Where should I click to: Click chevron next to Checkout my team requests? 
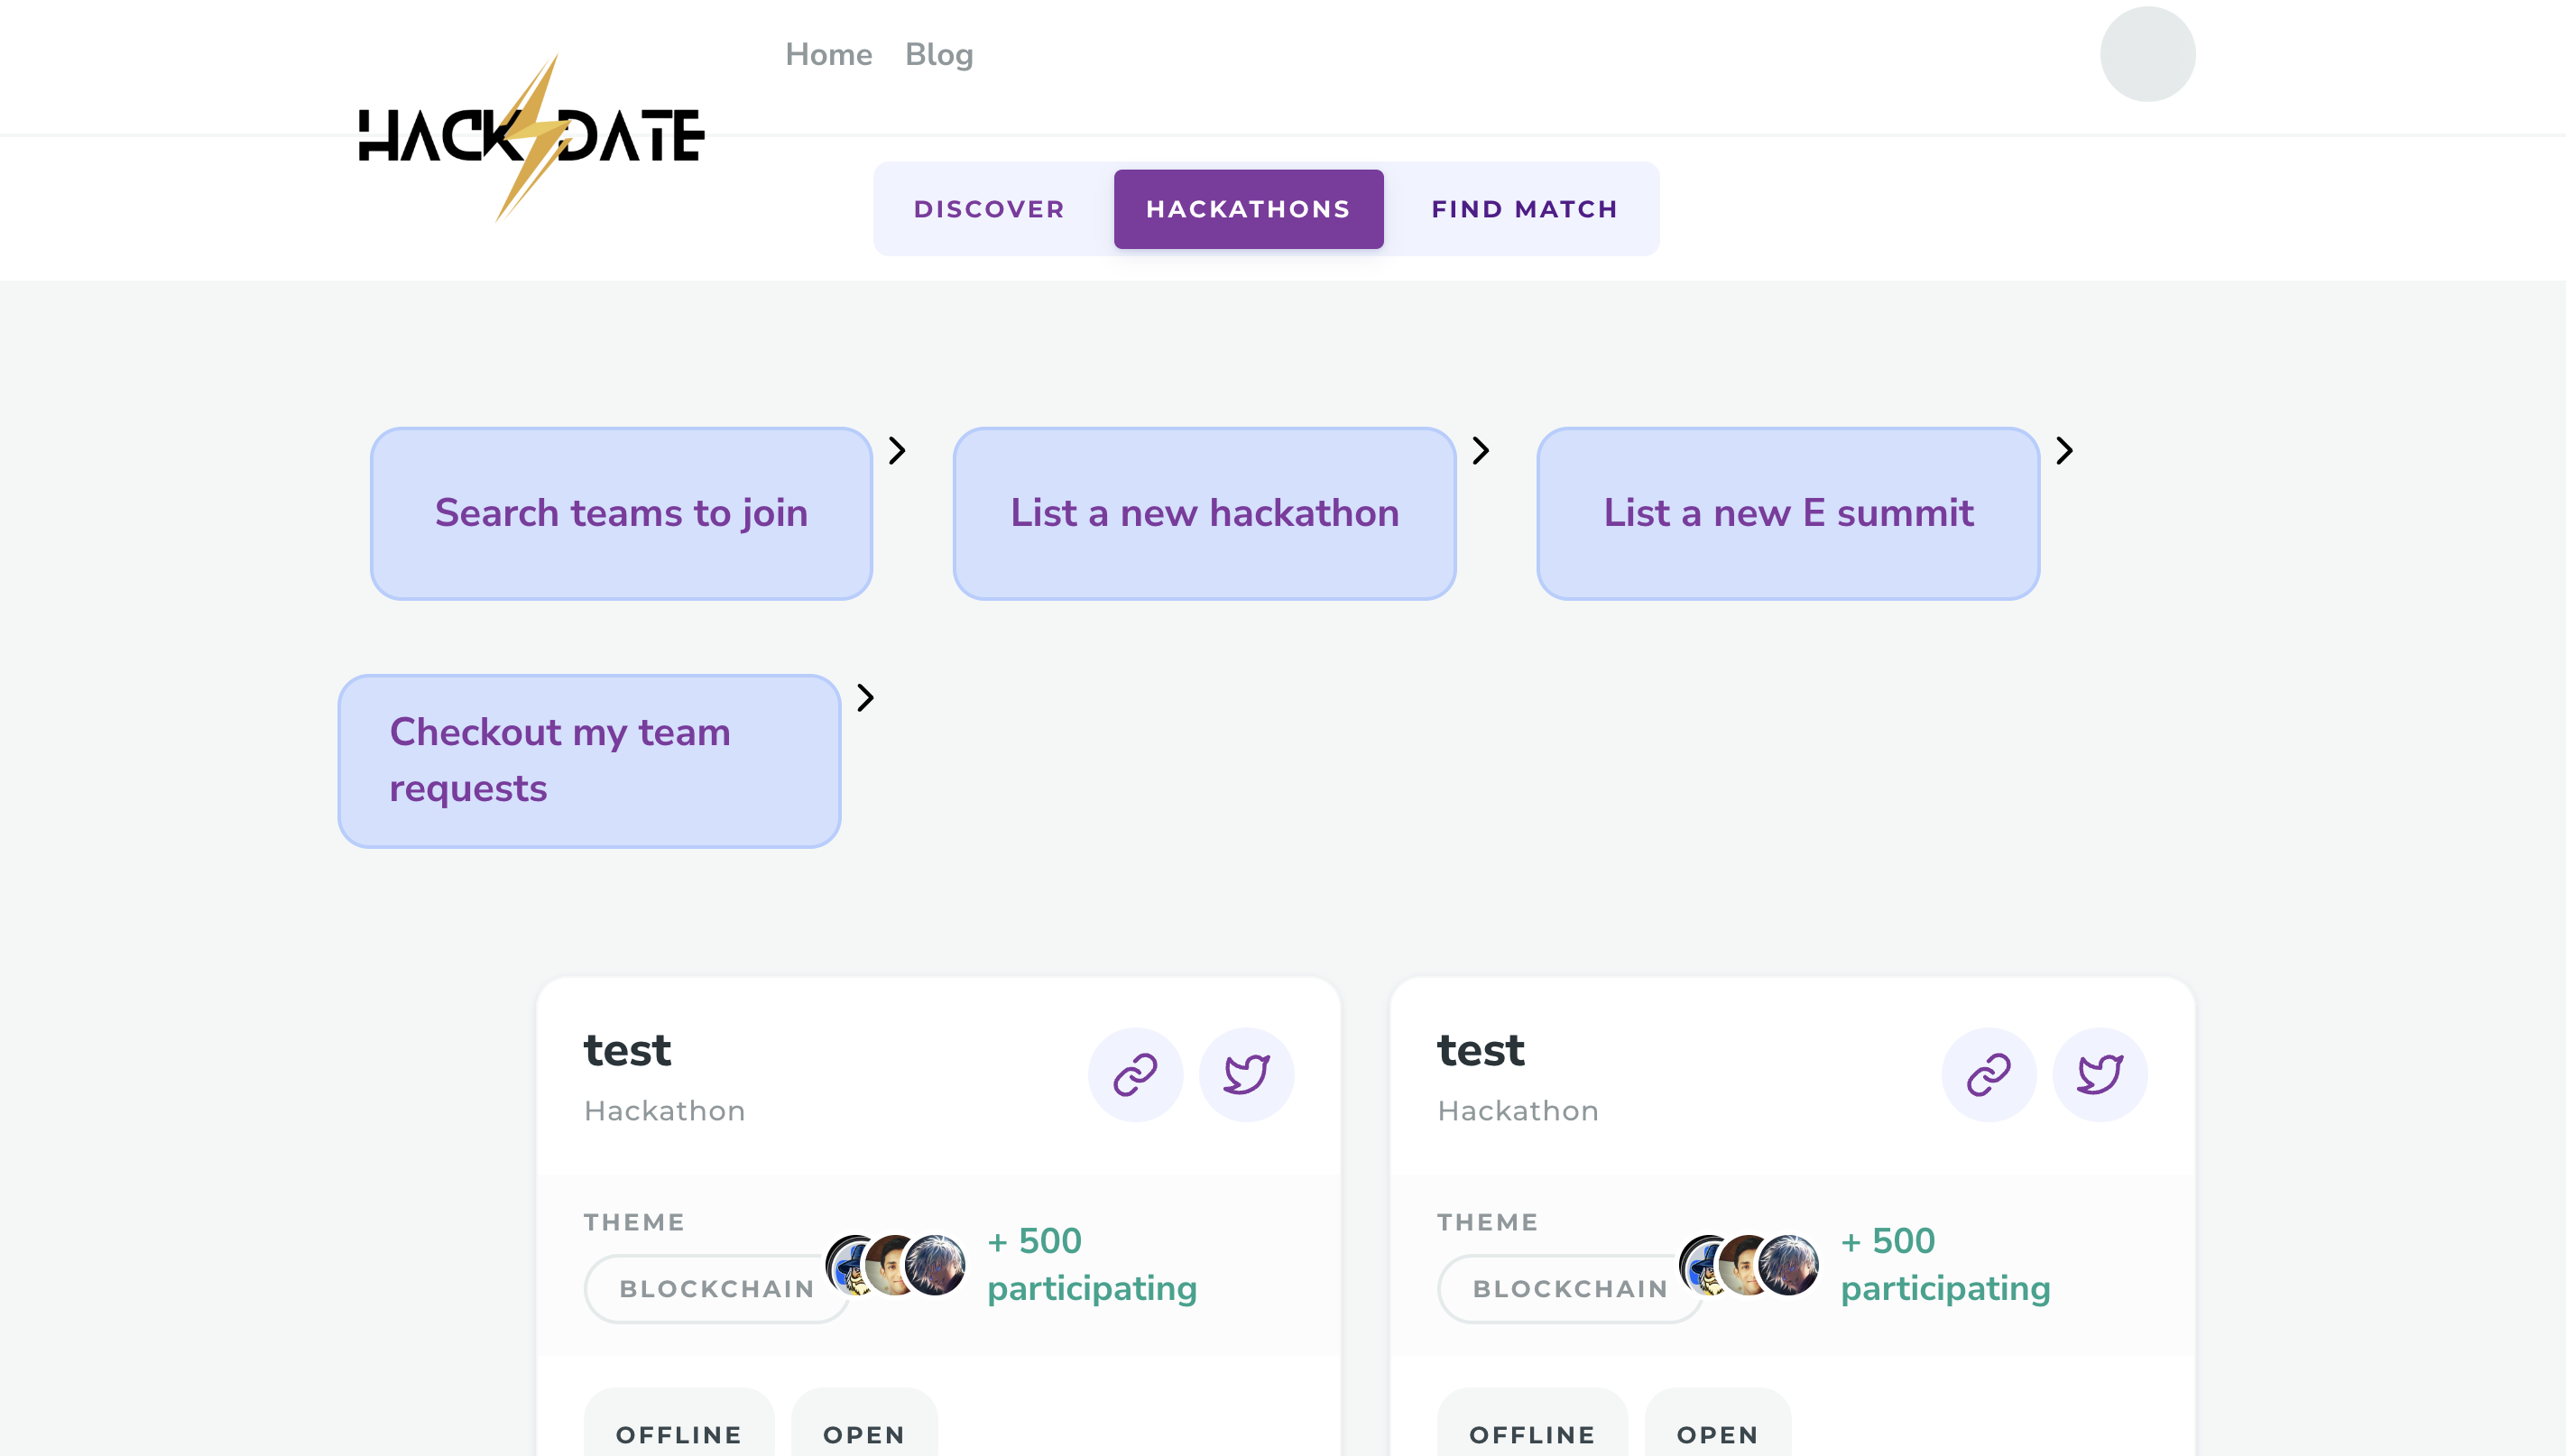tap(866, 698)
